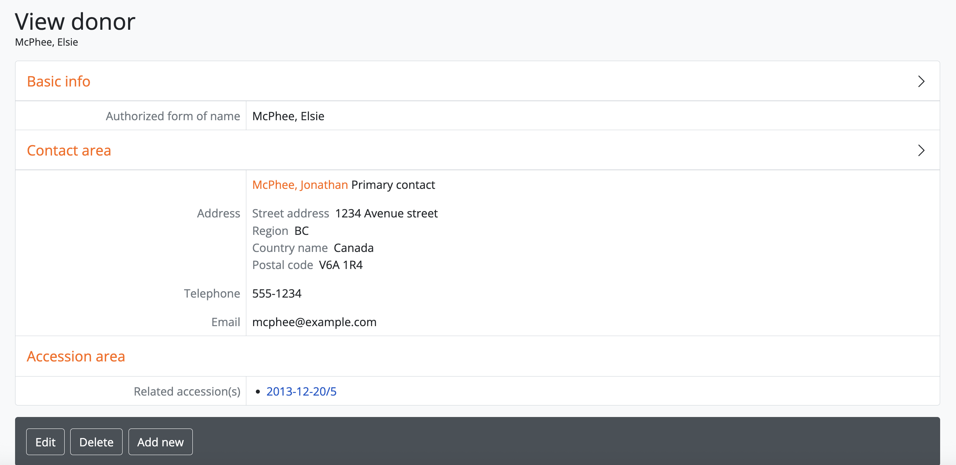The image size is (956, 465).
Task: Click the street address 1234 Avenue street
Action: [x=386, y=213]
